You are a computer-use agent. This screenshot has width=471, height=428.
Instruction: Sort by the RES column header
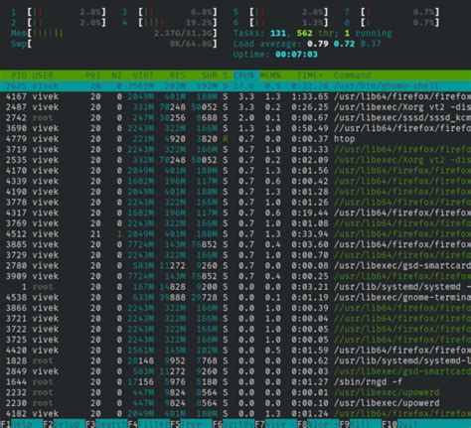point(178,75)
